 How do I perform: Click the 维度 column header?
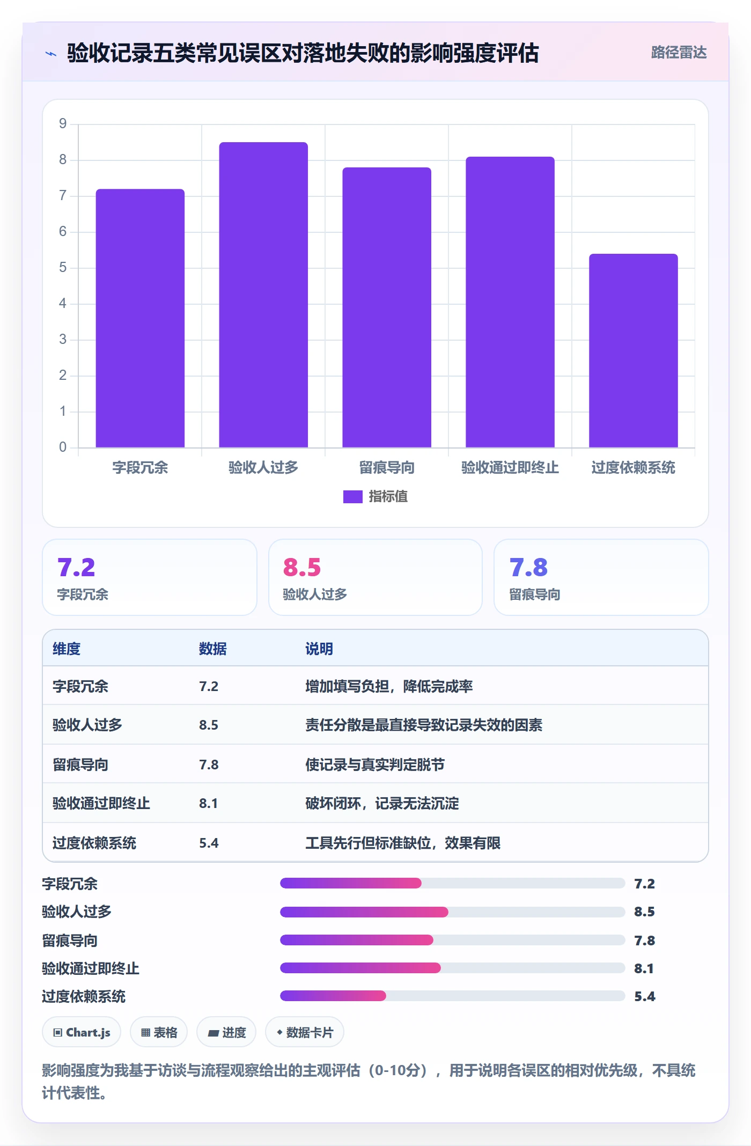[67, 649]
